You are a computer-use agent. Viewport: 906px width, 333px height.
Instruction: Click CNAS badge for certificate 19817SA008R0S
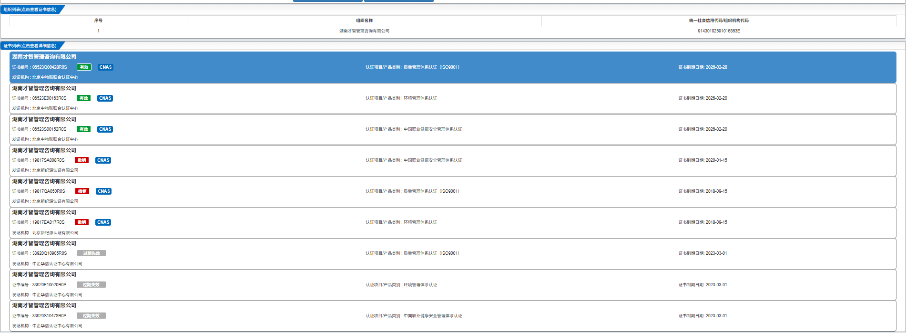pyautogui.click(x=103, y=160)
